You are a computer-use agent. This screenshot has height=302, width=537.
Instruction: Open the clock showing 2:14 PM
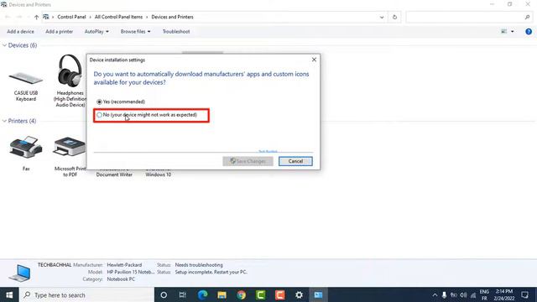504,294
